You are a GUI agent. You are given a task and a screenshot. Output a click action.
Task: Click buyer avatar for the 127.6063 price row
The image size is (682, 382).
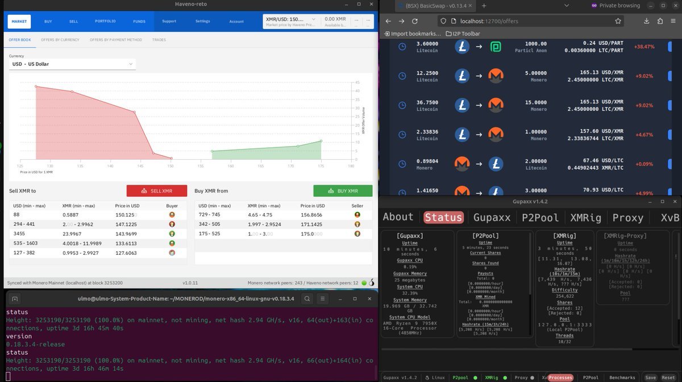click(x=172, y=253)
